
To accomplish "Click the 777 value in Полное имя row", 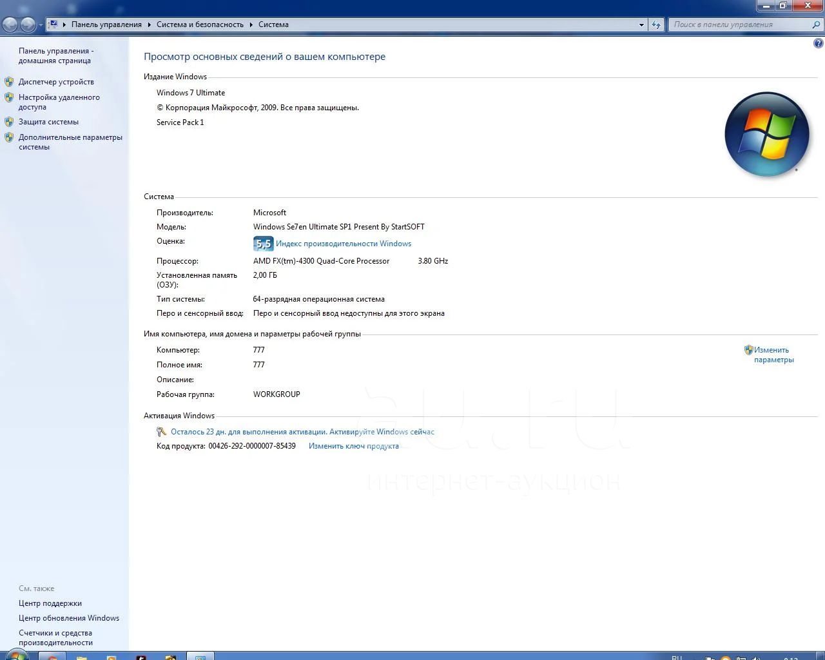I will coord(258,365).
